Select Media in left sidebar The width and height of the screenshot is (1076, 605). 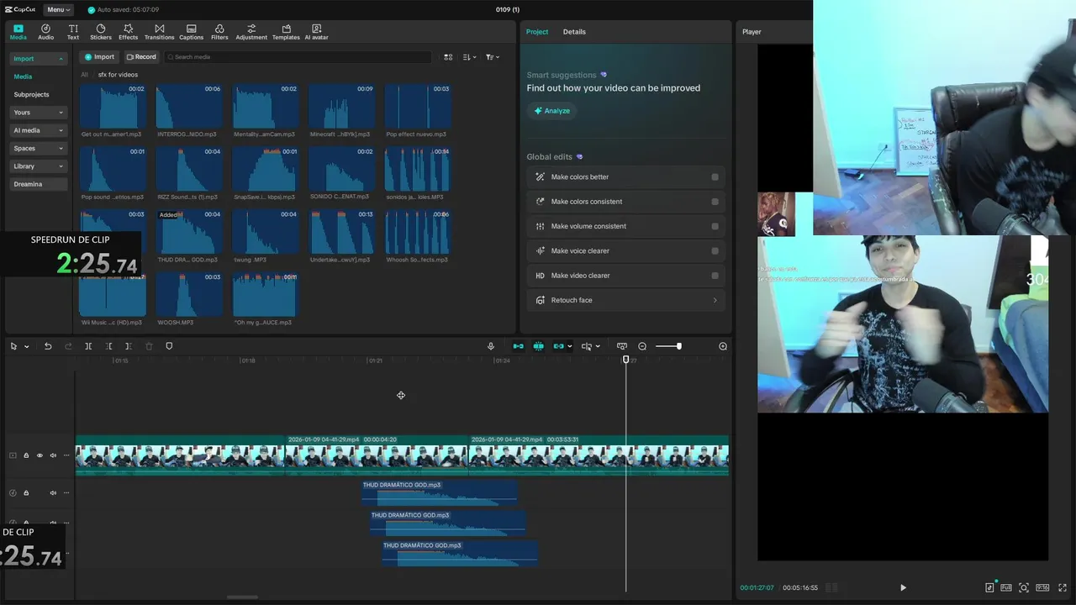coord(23,76)
